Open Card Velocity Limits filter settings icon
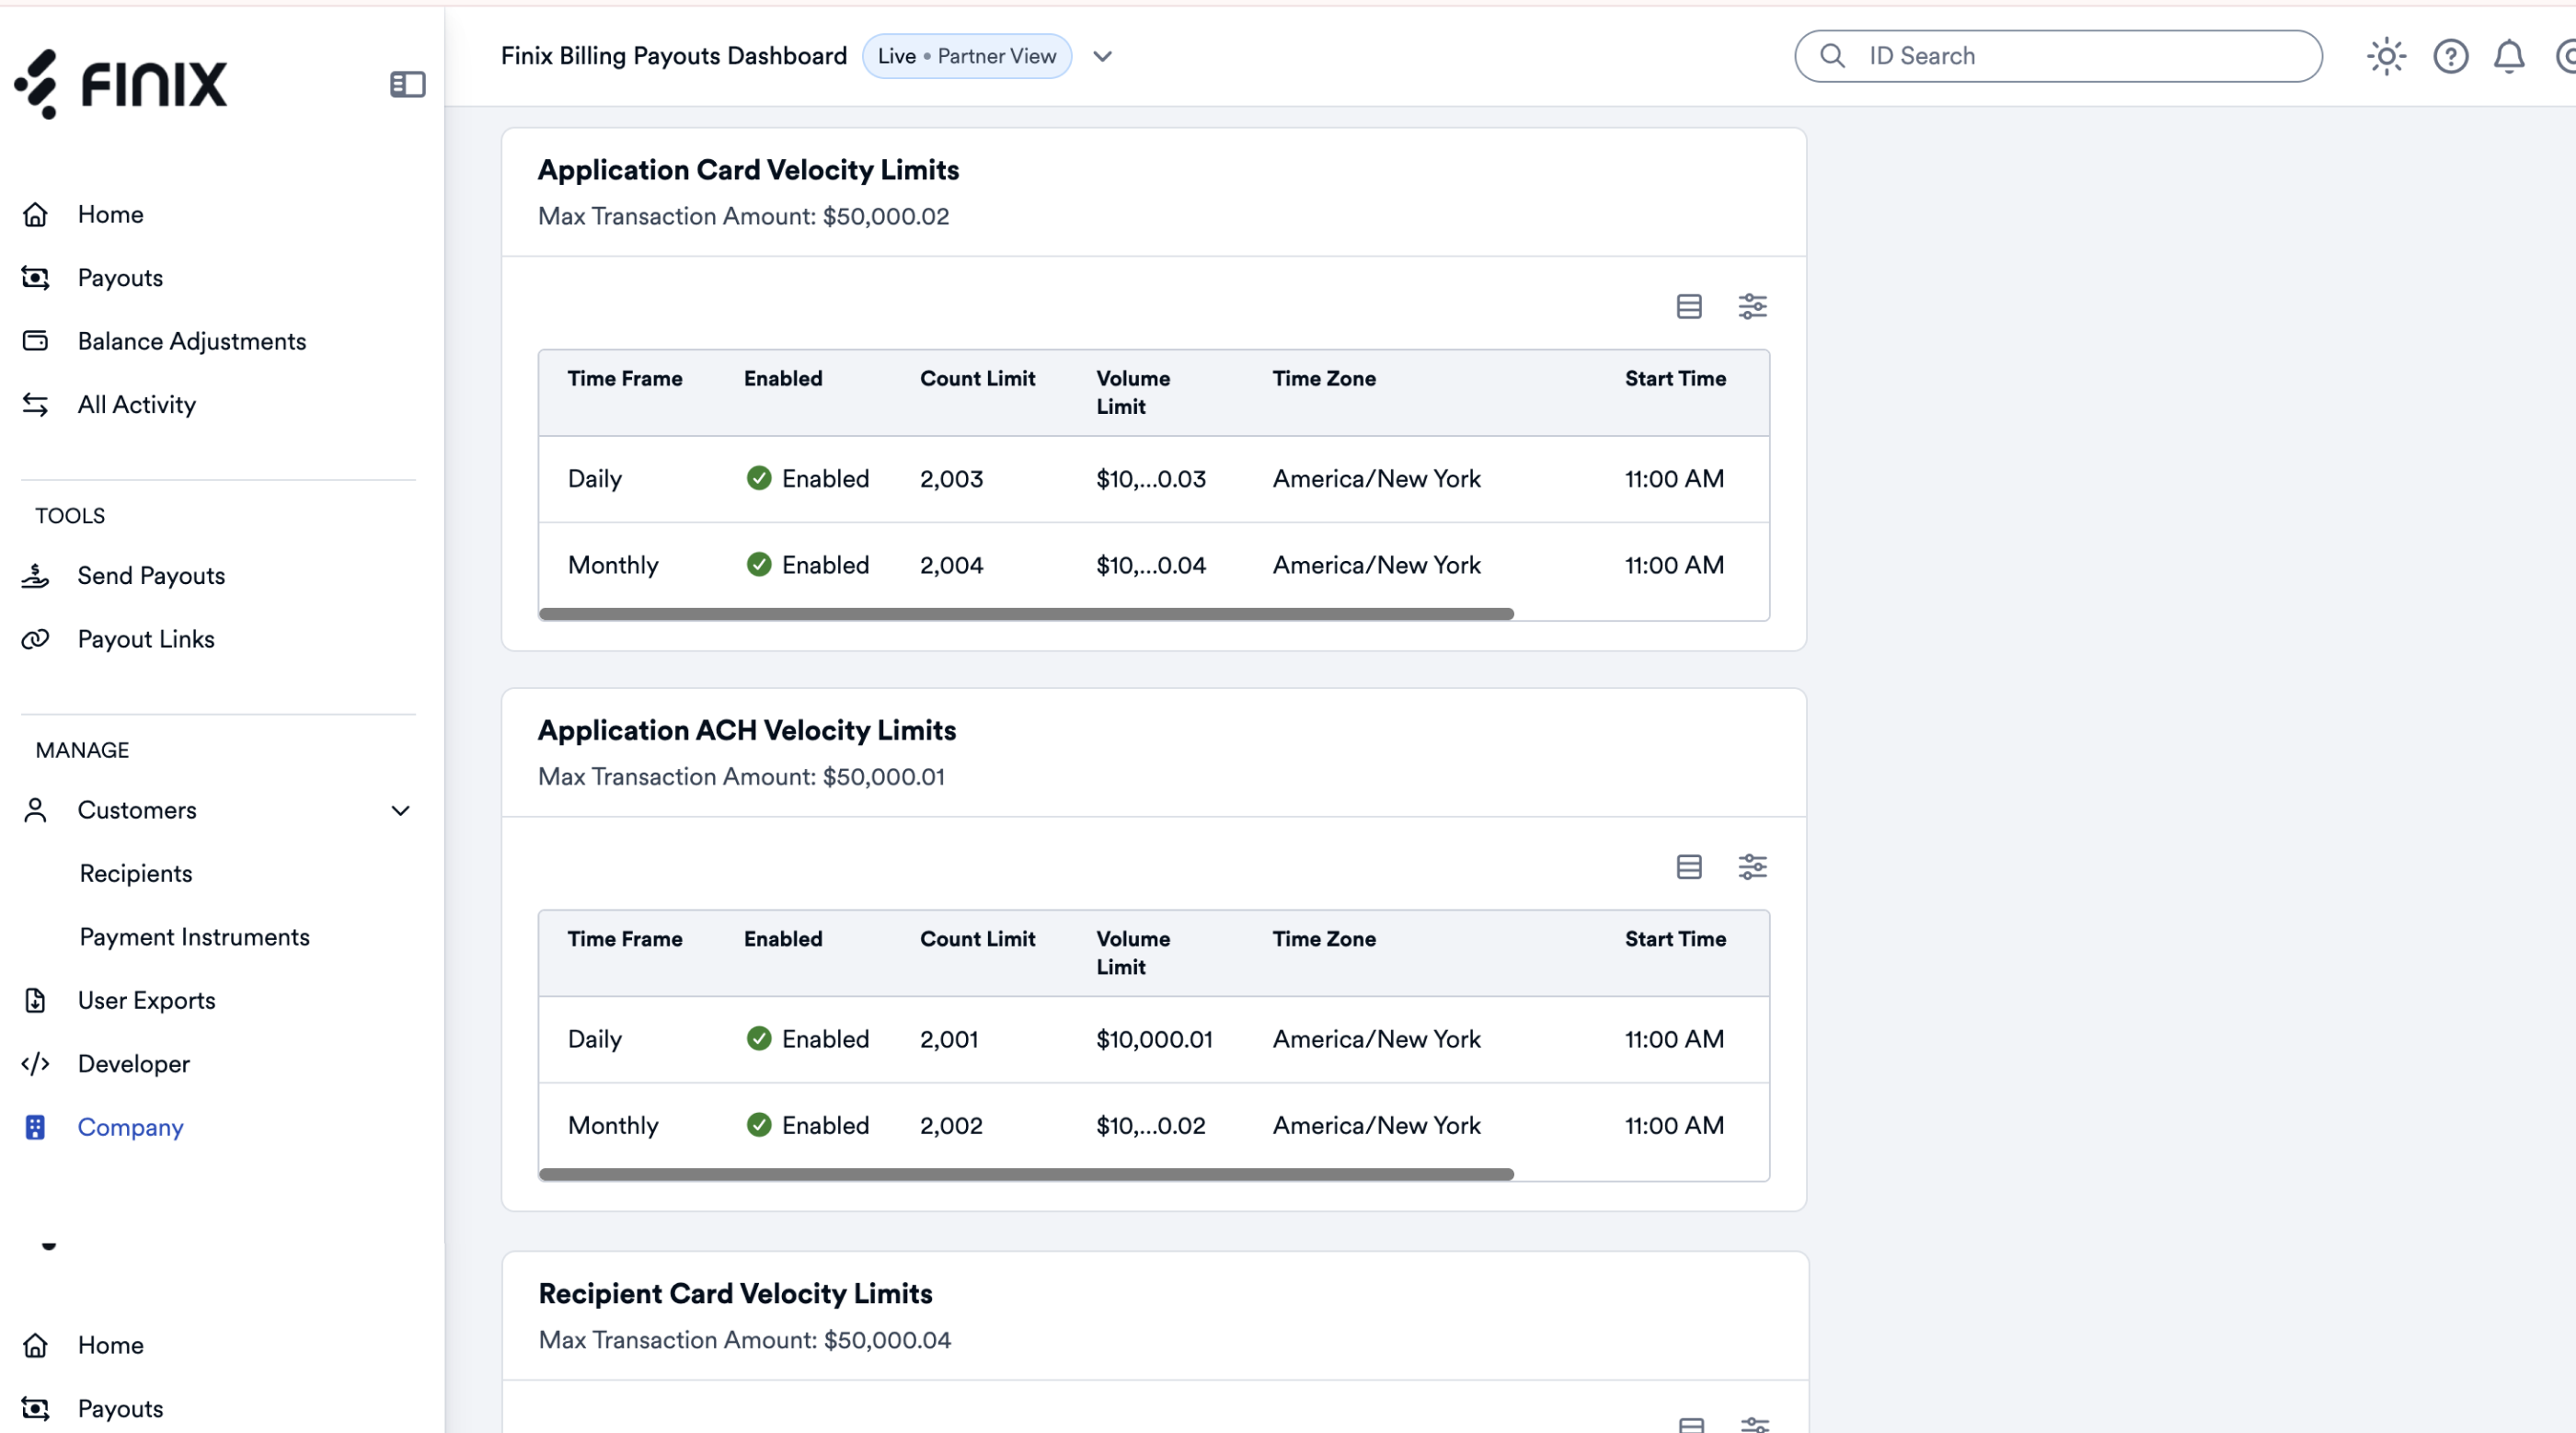2576x1433 pixels. click(1752, 306)
